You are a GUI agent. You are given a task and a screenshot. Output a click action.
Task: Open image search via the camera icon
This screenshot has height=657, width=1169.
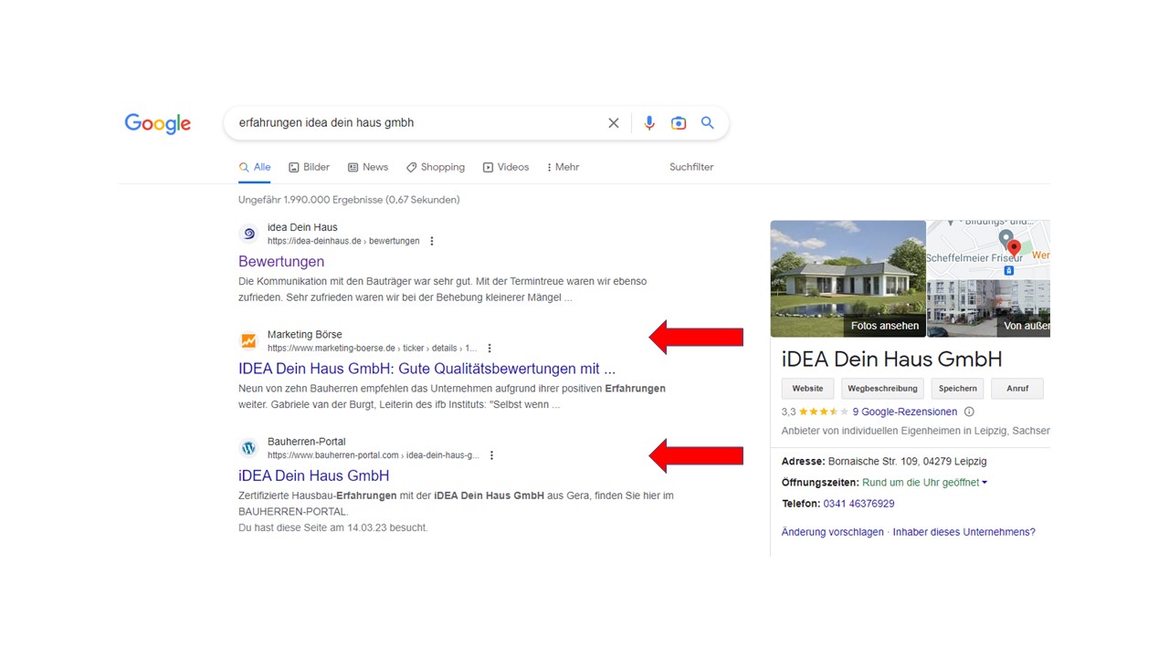(679, 123)
